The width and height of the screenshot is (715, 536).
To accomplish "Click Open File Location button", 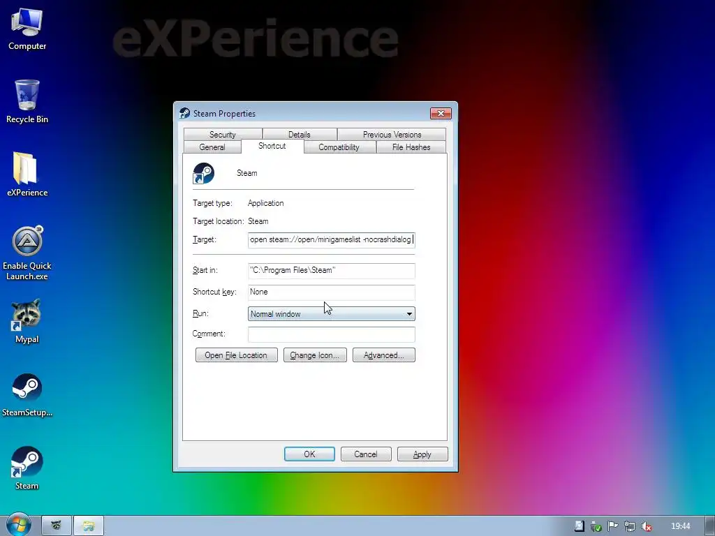I will click(x=236, y=355).
